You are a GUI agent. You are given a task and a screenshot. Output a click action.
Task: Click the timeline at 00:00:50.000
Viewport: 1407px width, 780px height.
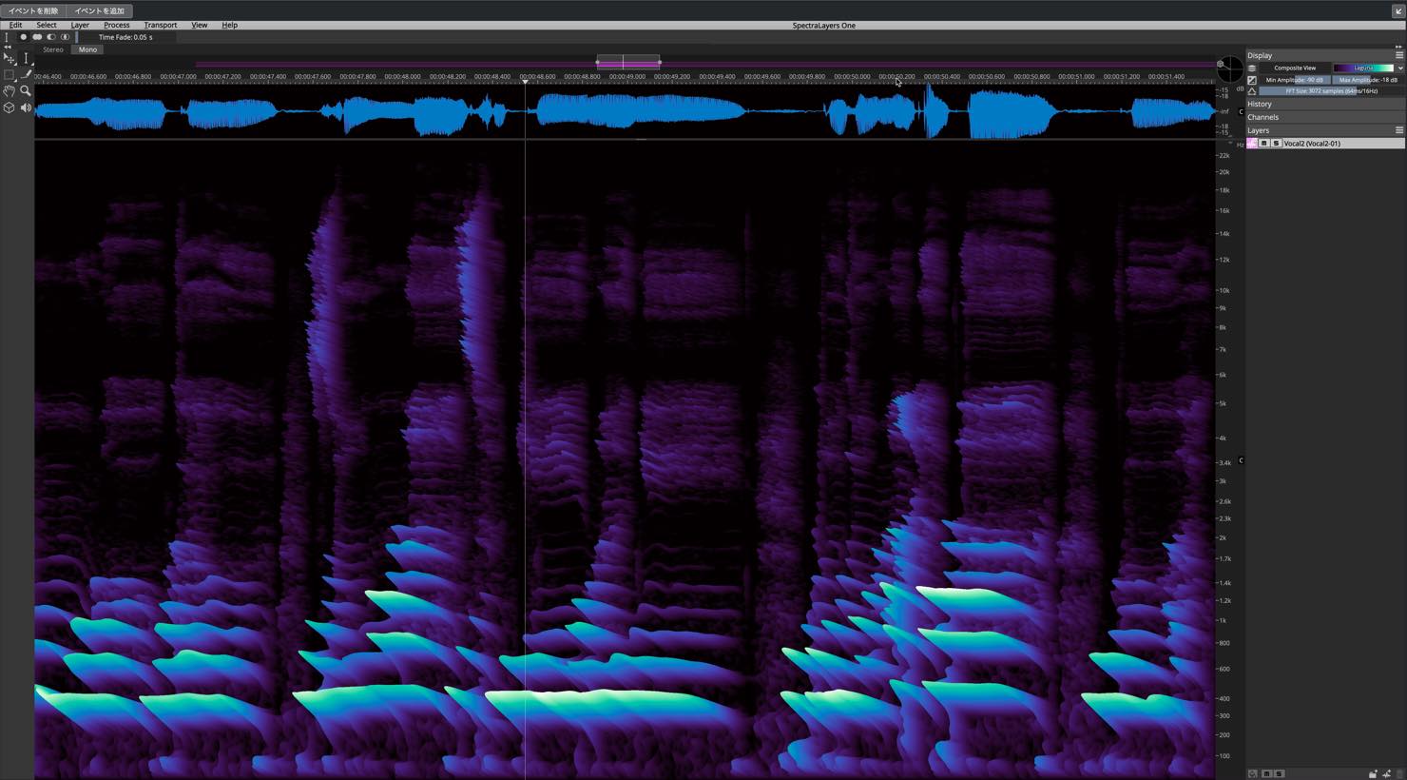point(852,77)
